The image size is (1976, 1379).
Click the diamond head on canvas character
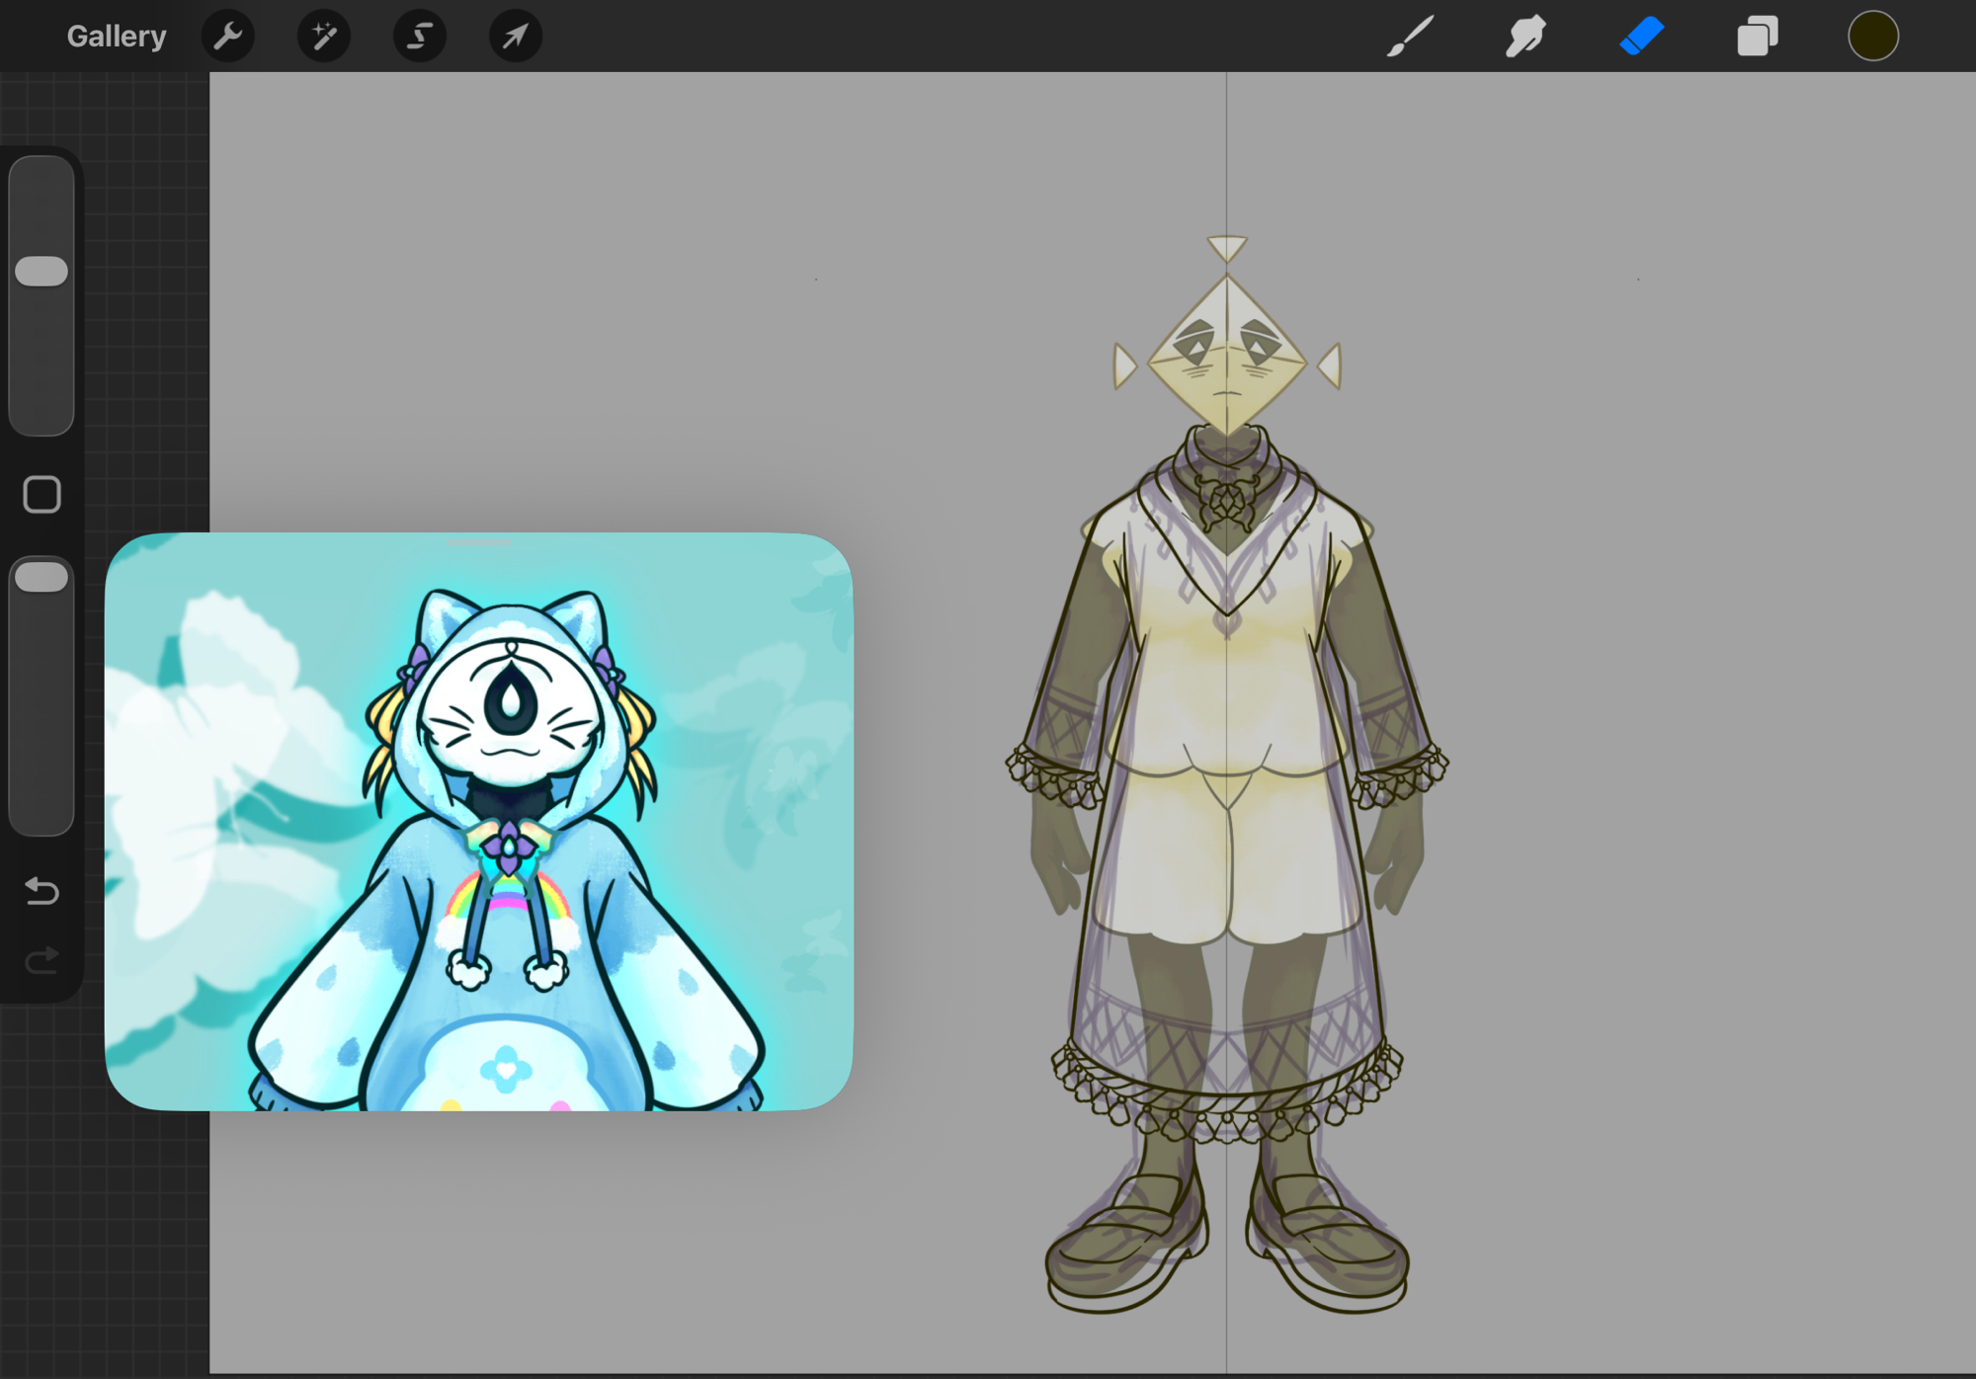click(x=1226, y=358)
